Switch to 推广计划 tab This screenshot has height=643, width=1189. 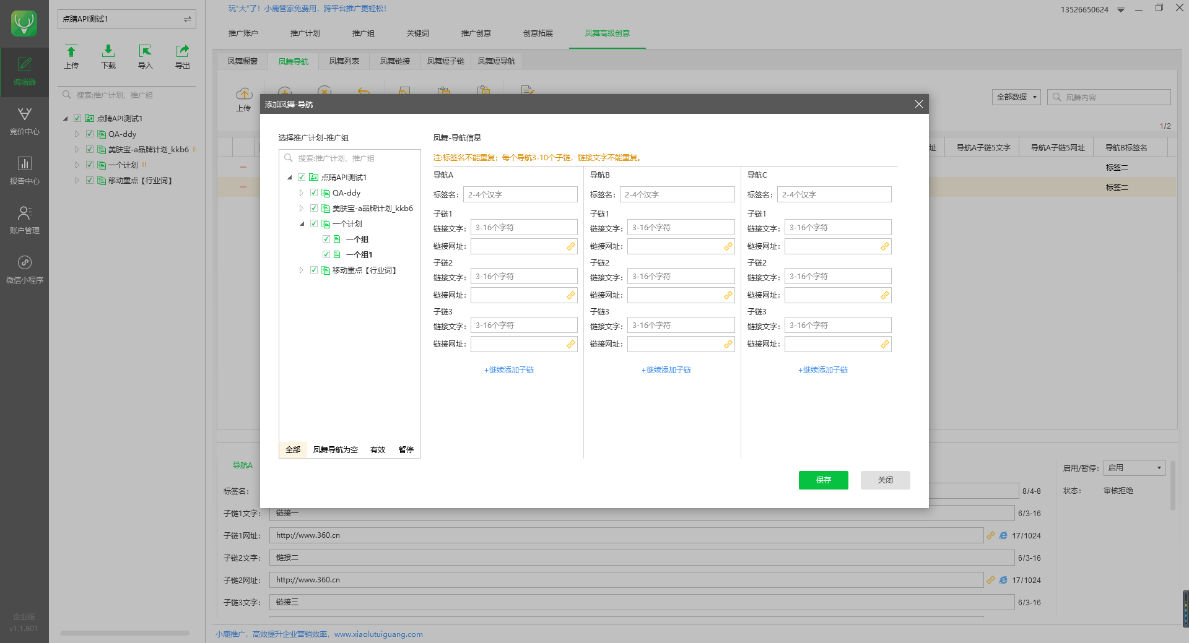point(305,33)
